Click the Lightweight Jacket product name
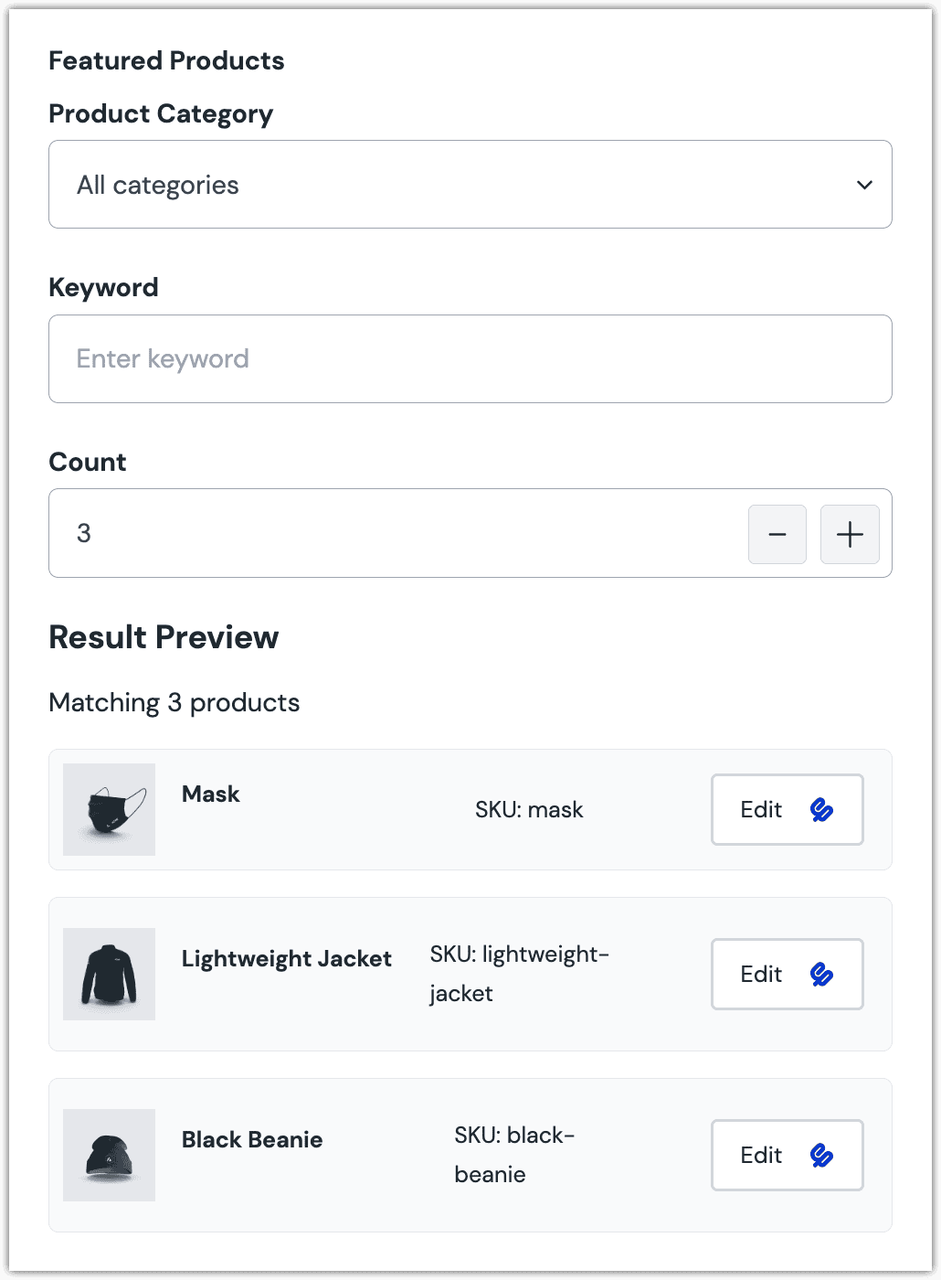The width and height of the screenshot is (941, 1280). 287,958
